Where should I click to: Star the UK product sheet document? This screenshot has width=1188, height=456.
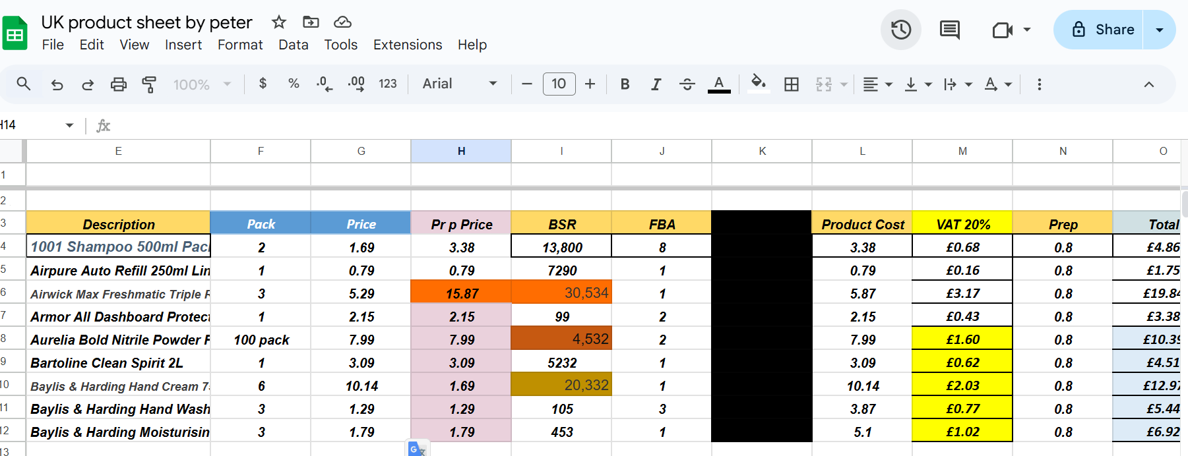click(279, 22)
